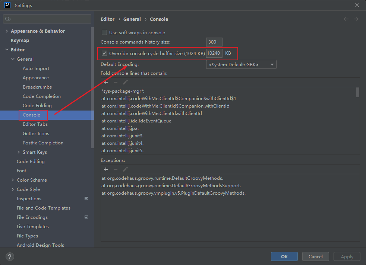Discard changes with Cancel button
This screenshot has height=265, width=366.
(x=316, y=256)
